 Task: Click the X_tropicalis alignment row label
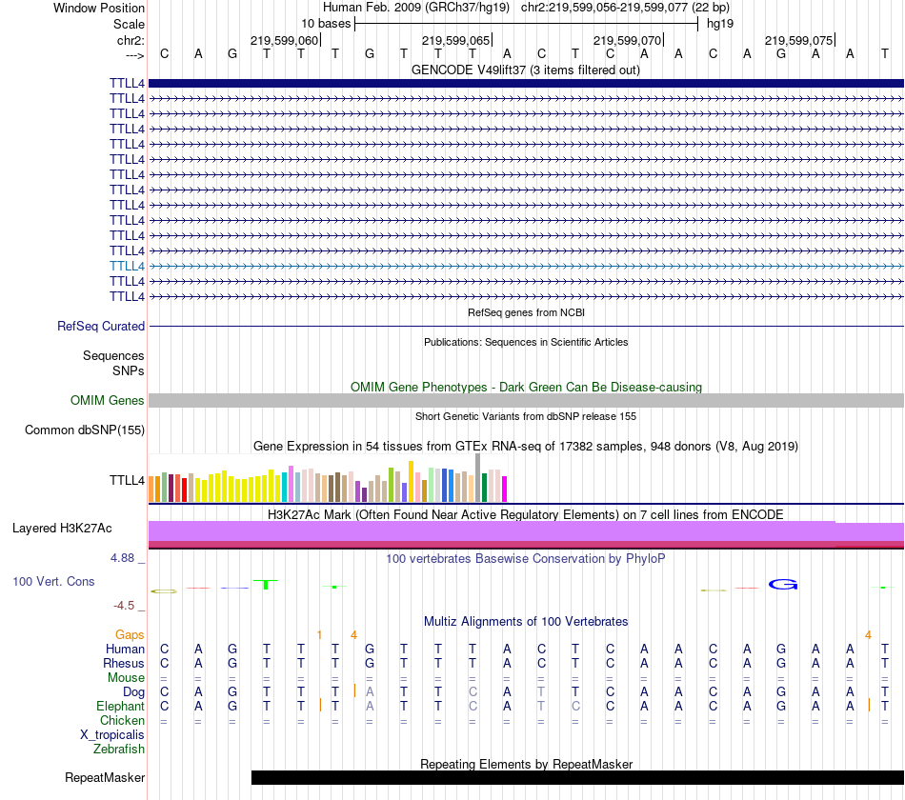coord(112,735)
